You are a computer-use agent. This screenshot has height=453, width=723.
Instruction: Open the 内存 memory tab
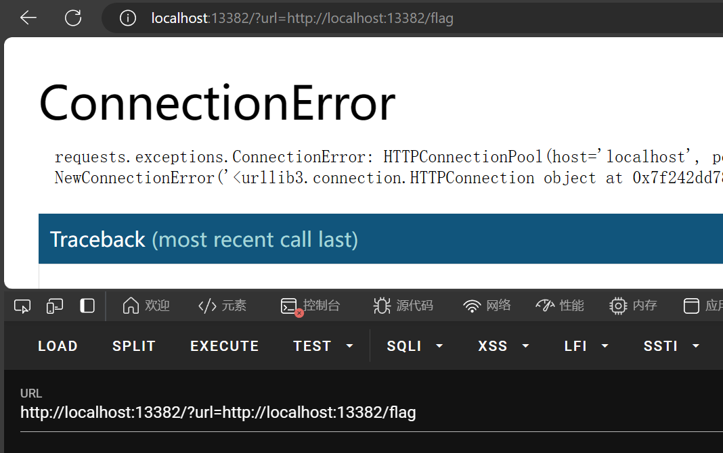point(633,305)
